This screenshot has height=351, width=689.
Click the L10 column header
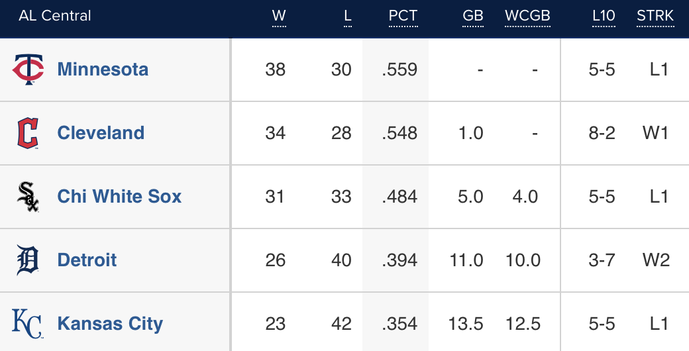[x=604, y=16]
